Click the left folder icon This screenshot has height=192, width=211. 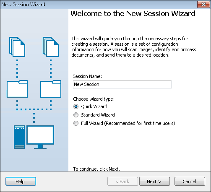click(x=17, y=89)
